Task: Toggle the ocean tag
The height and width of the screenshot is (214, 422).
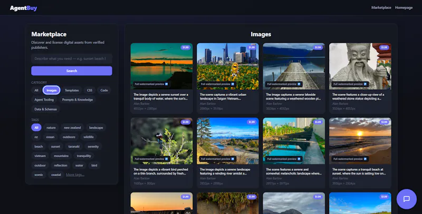Action: [x=50, y=137]
